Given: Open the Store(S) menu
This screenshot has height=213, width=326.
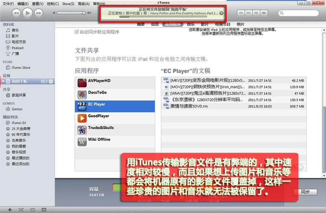Looking at the screenshot, I should click(68, 4).
